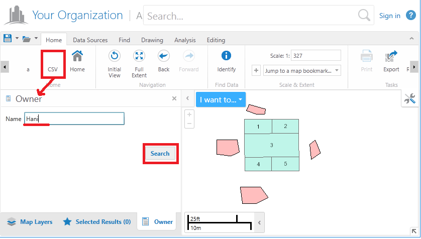Image resolution: width=421 pixels, height=239 pixels.
Task: Open the Data Sources tab
Action: pos(90,40)
